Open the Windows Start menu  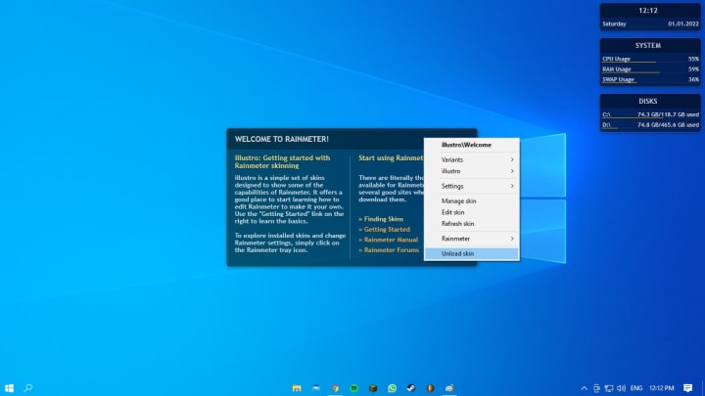(9, 388)
